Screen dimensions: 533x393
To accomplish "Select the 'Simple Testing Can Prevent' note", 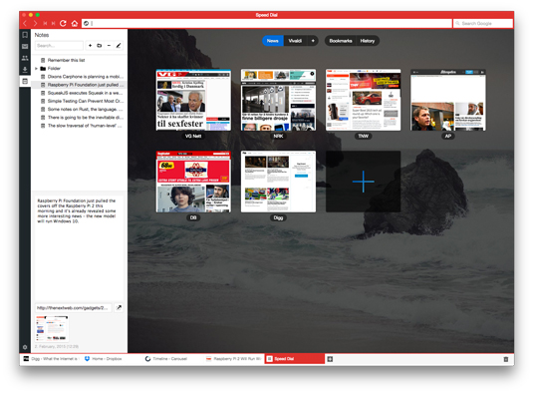I will [79, 101].
